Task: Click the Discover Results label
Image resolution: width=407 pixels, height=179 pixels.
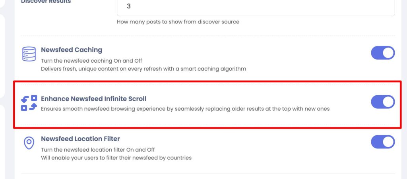Action: pos(46,2)
